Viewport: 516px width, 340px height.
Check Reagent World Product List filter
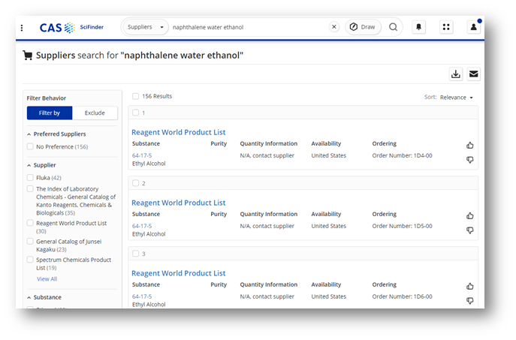pos(30,223)
